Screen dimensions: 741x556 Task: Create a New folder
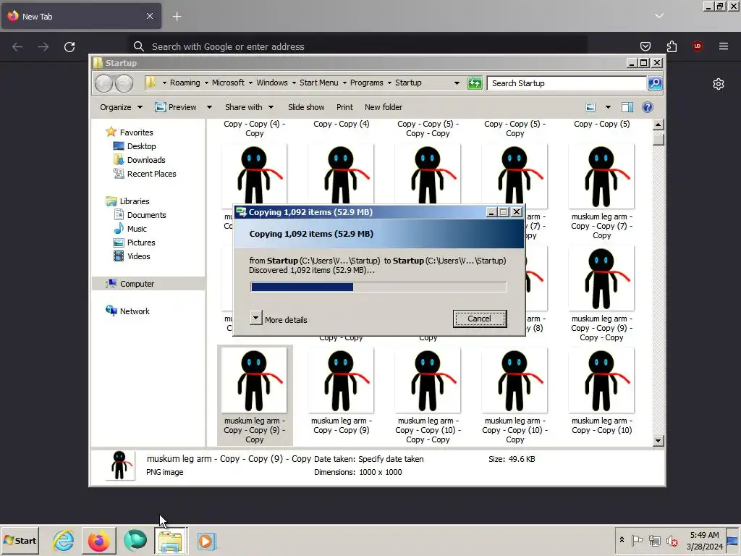384,107
